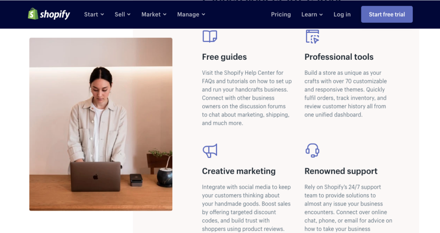This screenshot has height=233, width=440.
Task: Click the woman with laptop photo
Action: coord(101,124)
